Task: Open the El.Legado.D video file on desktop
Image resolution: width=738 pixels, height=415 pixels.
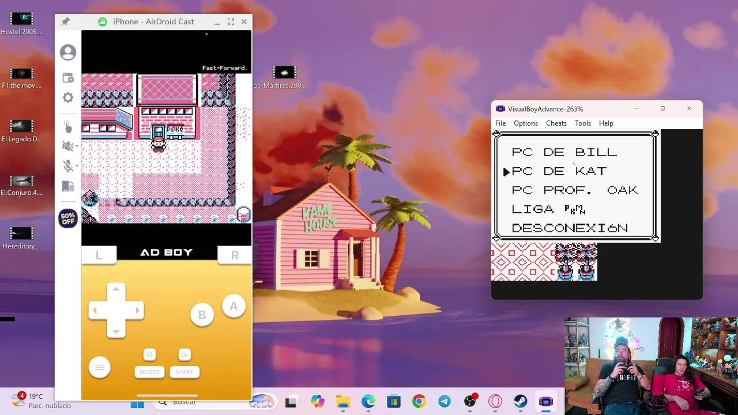Action: click(22, 131)
